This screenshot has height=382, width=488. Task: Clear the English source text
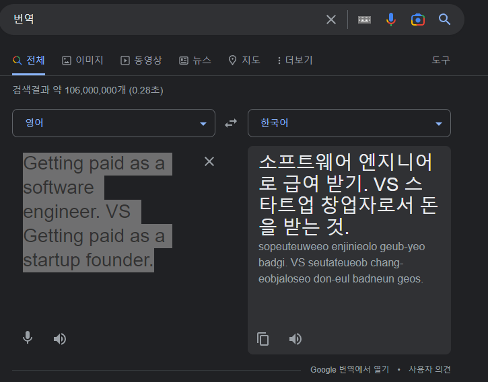tap(209, 161)
